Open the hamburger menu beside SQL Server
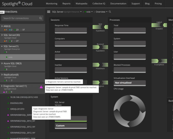 [49, 12]
